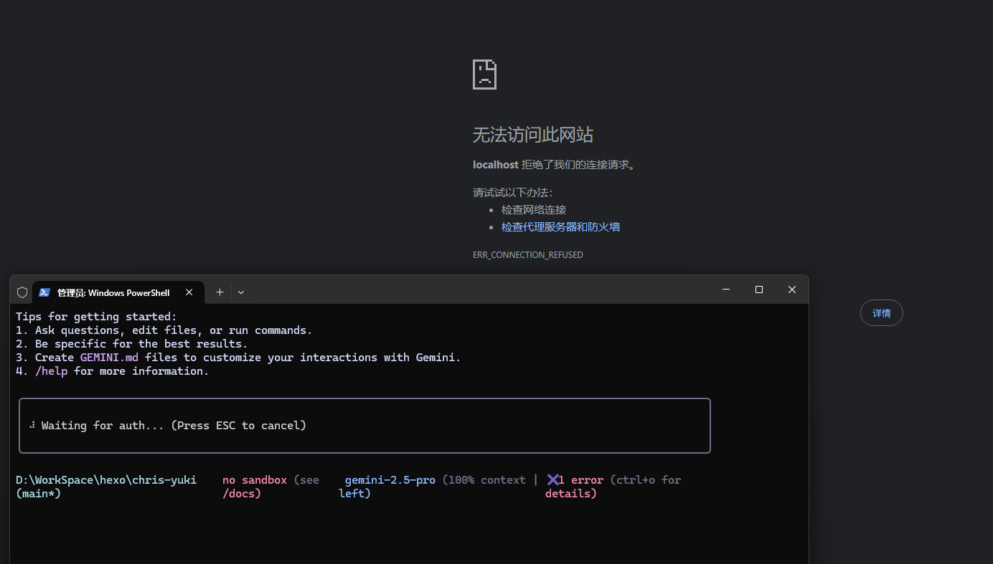
Task: Close the PowerShell tab
Action: 189,292
